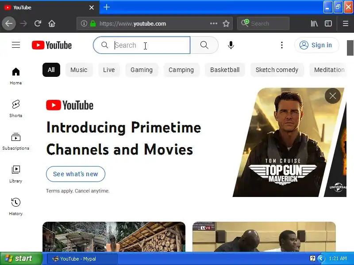The image size is (354, 265).
Task: Click the browser home icon
Action: tap(52, 23)
